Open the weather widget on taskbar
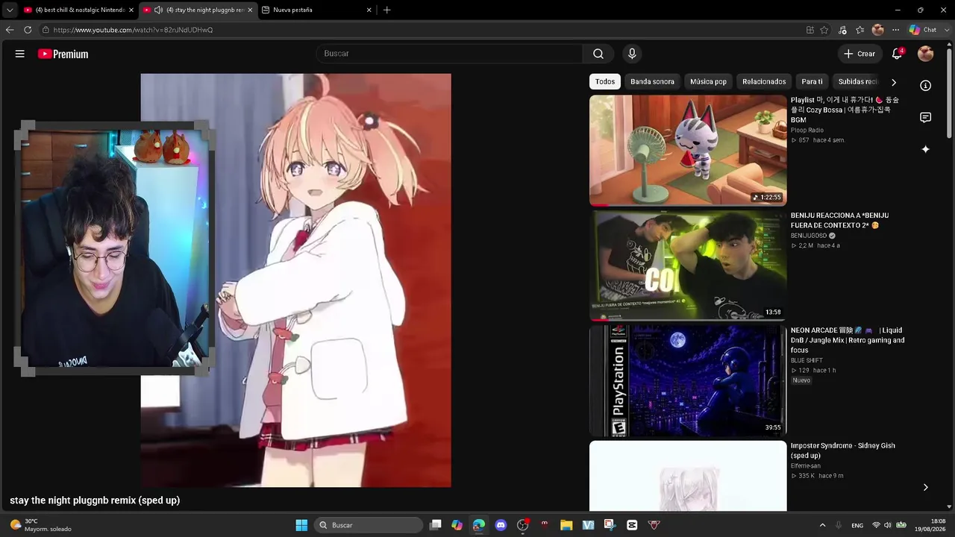Image resolution: width=955 pixels, height=537 pixels. (41, 525)
